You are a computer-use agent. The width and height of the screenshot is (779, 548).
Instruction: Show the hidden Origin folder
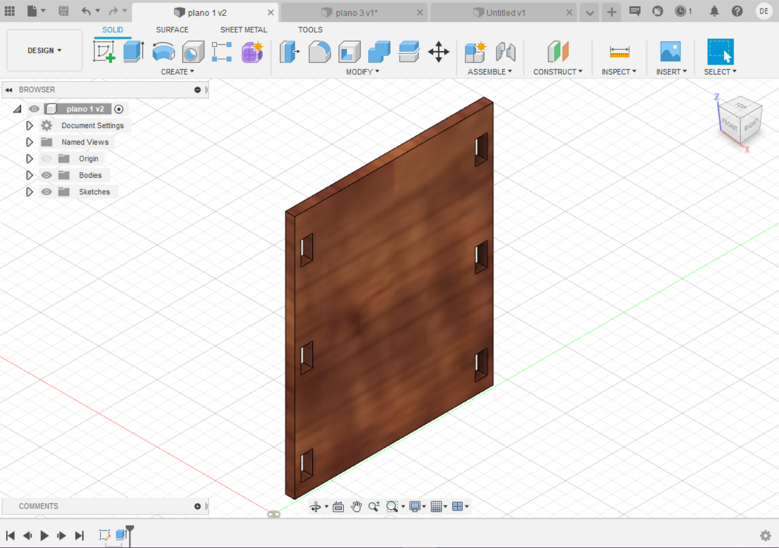tap(47, 159)
